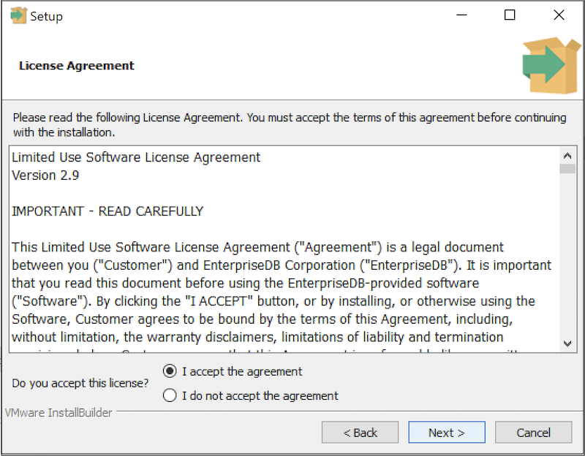
Task: Click the 'License Agreement' heading
Action: point(77,66)
